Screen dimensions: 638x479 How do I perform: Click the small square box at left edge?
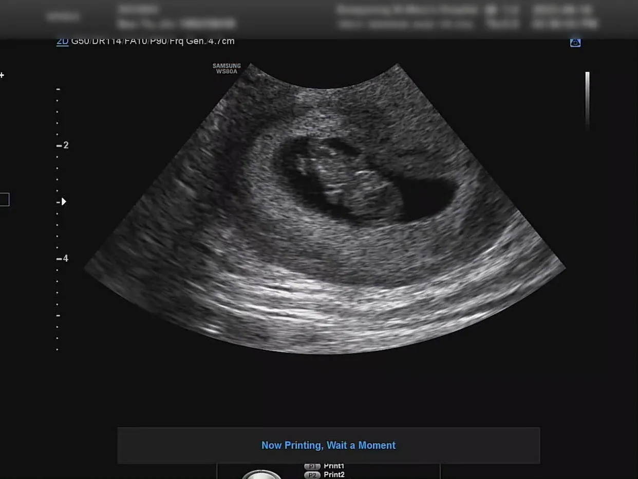(x=4, y=199)
